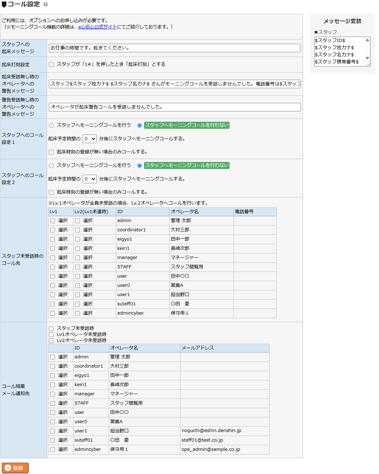
Task: Check 選択 for sutaff01 in the mail table
Action: [x=52, y=440]
